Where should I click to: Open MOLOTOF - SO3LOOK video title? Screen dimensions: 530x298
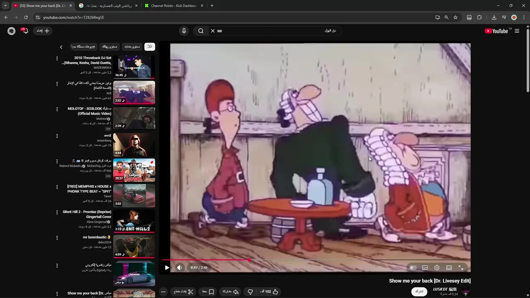point(89,111)
